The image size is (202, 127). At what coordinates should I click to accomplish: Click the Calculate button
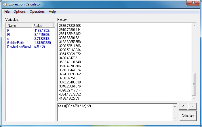(x=188, y=116)
